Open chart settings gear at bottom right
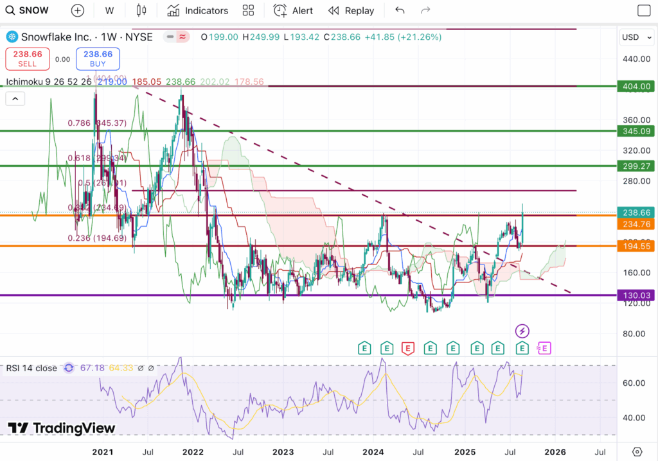This screenshot has height=461, width=658. [637, 451]
